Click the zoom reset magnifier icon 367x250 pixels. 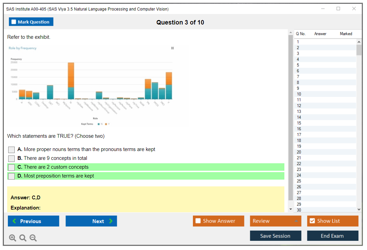(23, 238)
